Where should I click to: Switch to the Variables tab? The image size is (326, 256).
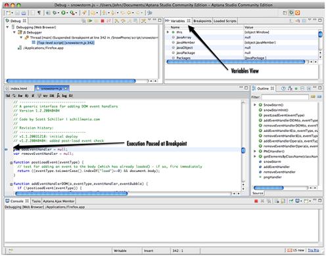[177, 21]
